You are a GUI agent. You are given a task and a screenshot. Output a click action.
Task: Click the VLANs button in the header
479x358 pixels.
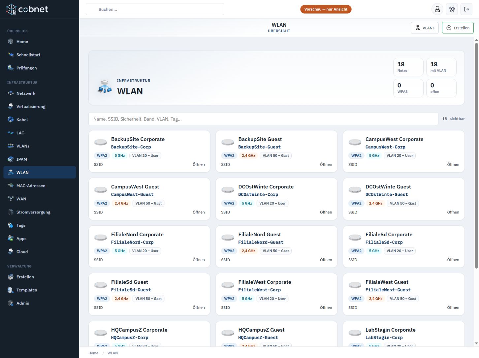click(425, 28)
